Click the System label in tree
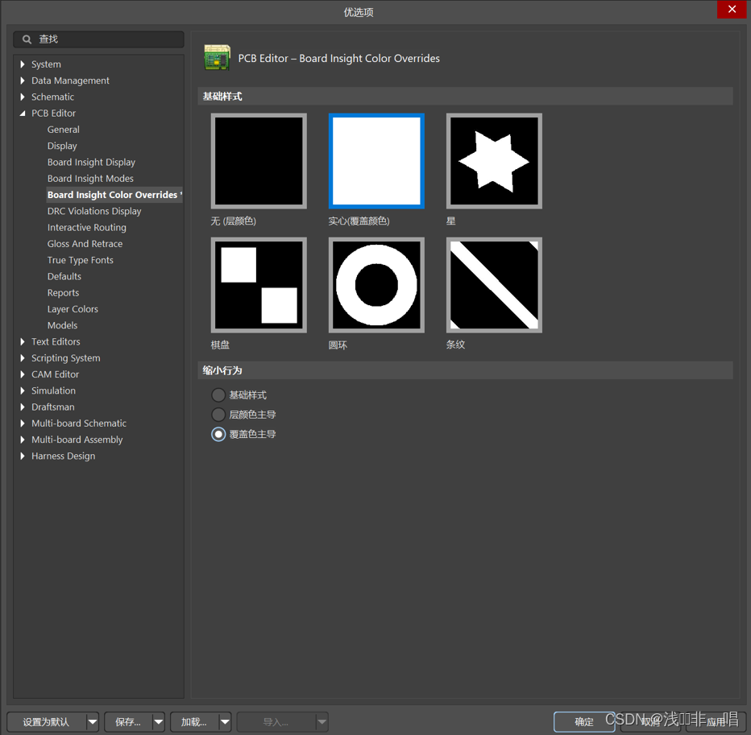The image size is (751, 735). tap(46, 64)
